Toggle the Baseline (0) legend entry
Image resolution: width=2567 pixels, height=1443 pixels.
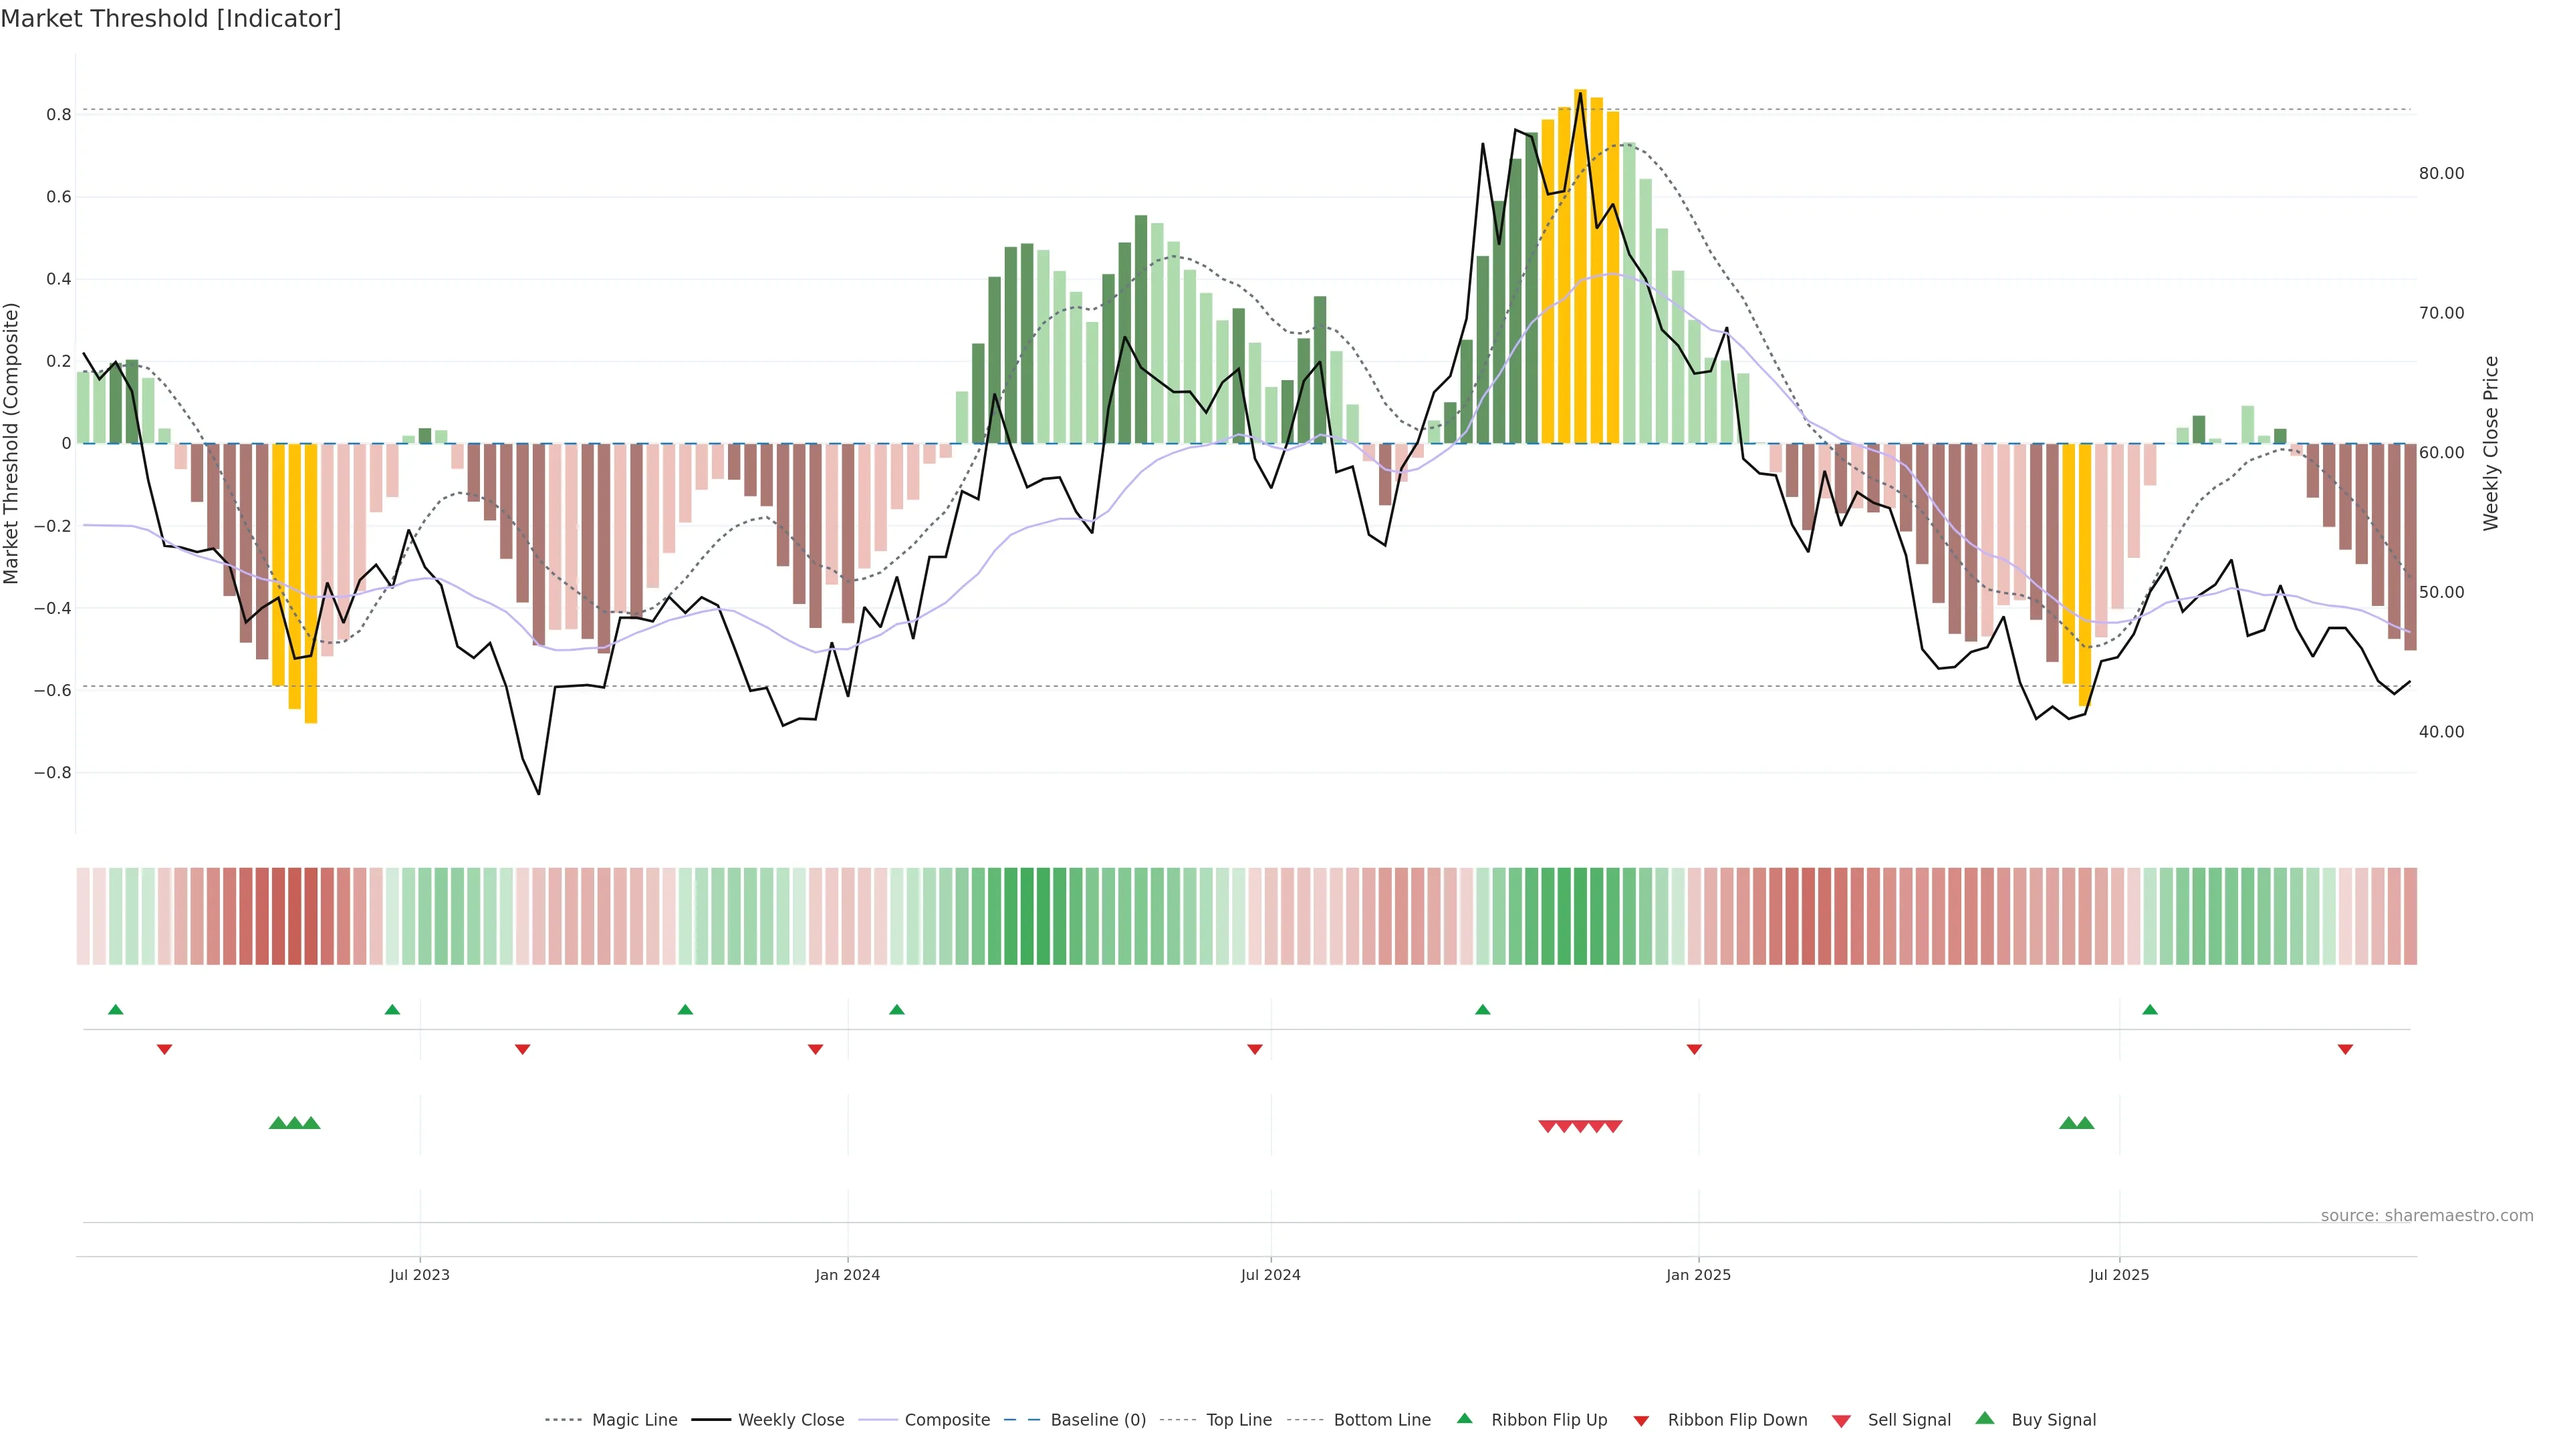pyautogui.click(x=1097, y=1420)
